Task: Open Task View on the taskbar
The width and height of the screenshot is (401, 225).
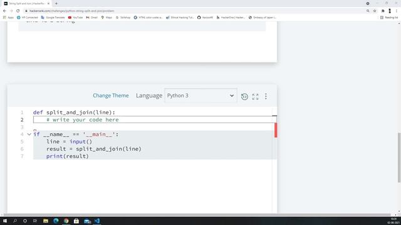Action: (35, 221)
